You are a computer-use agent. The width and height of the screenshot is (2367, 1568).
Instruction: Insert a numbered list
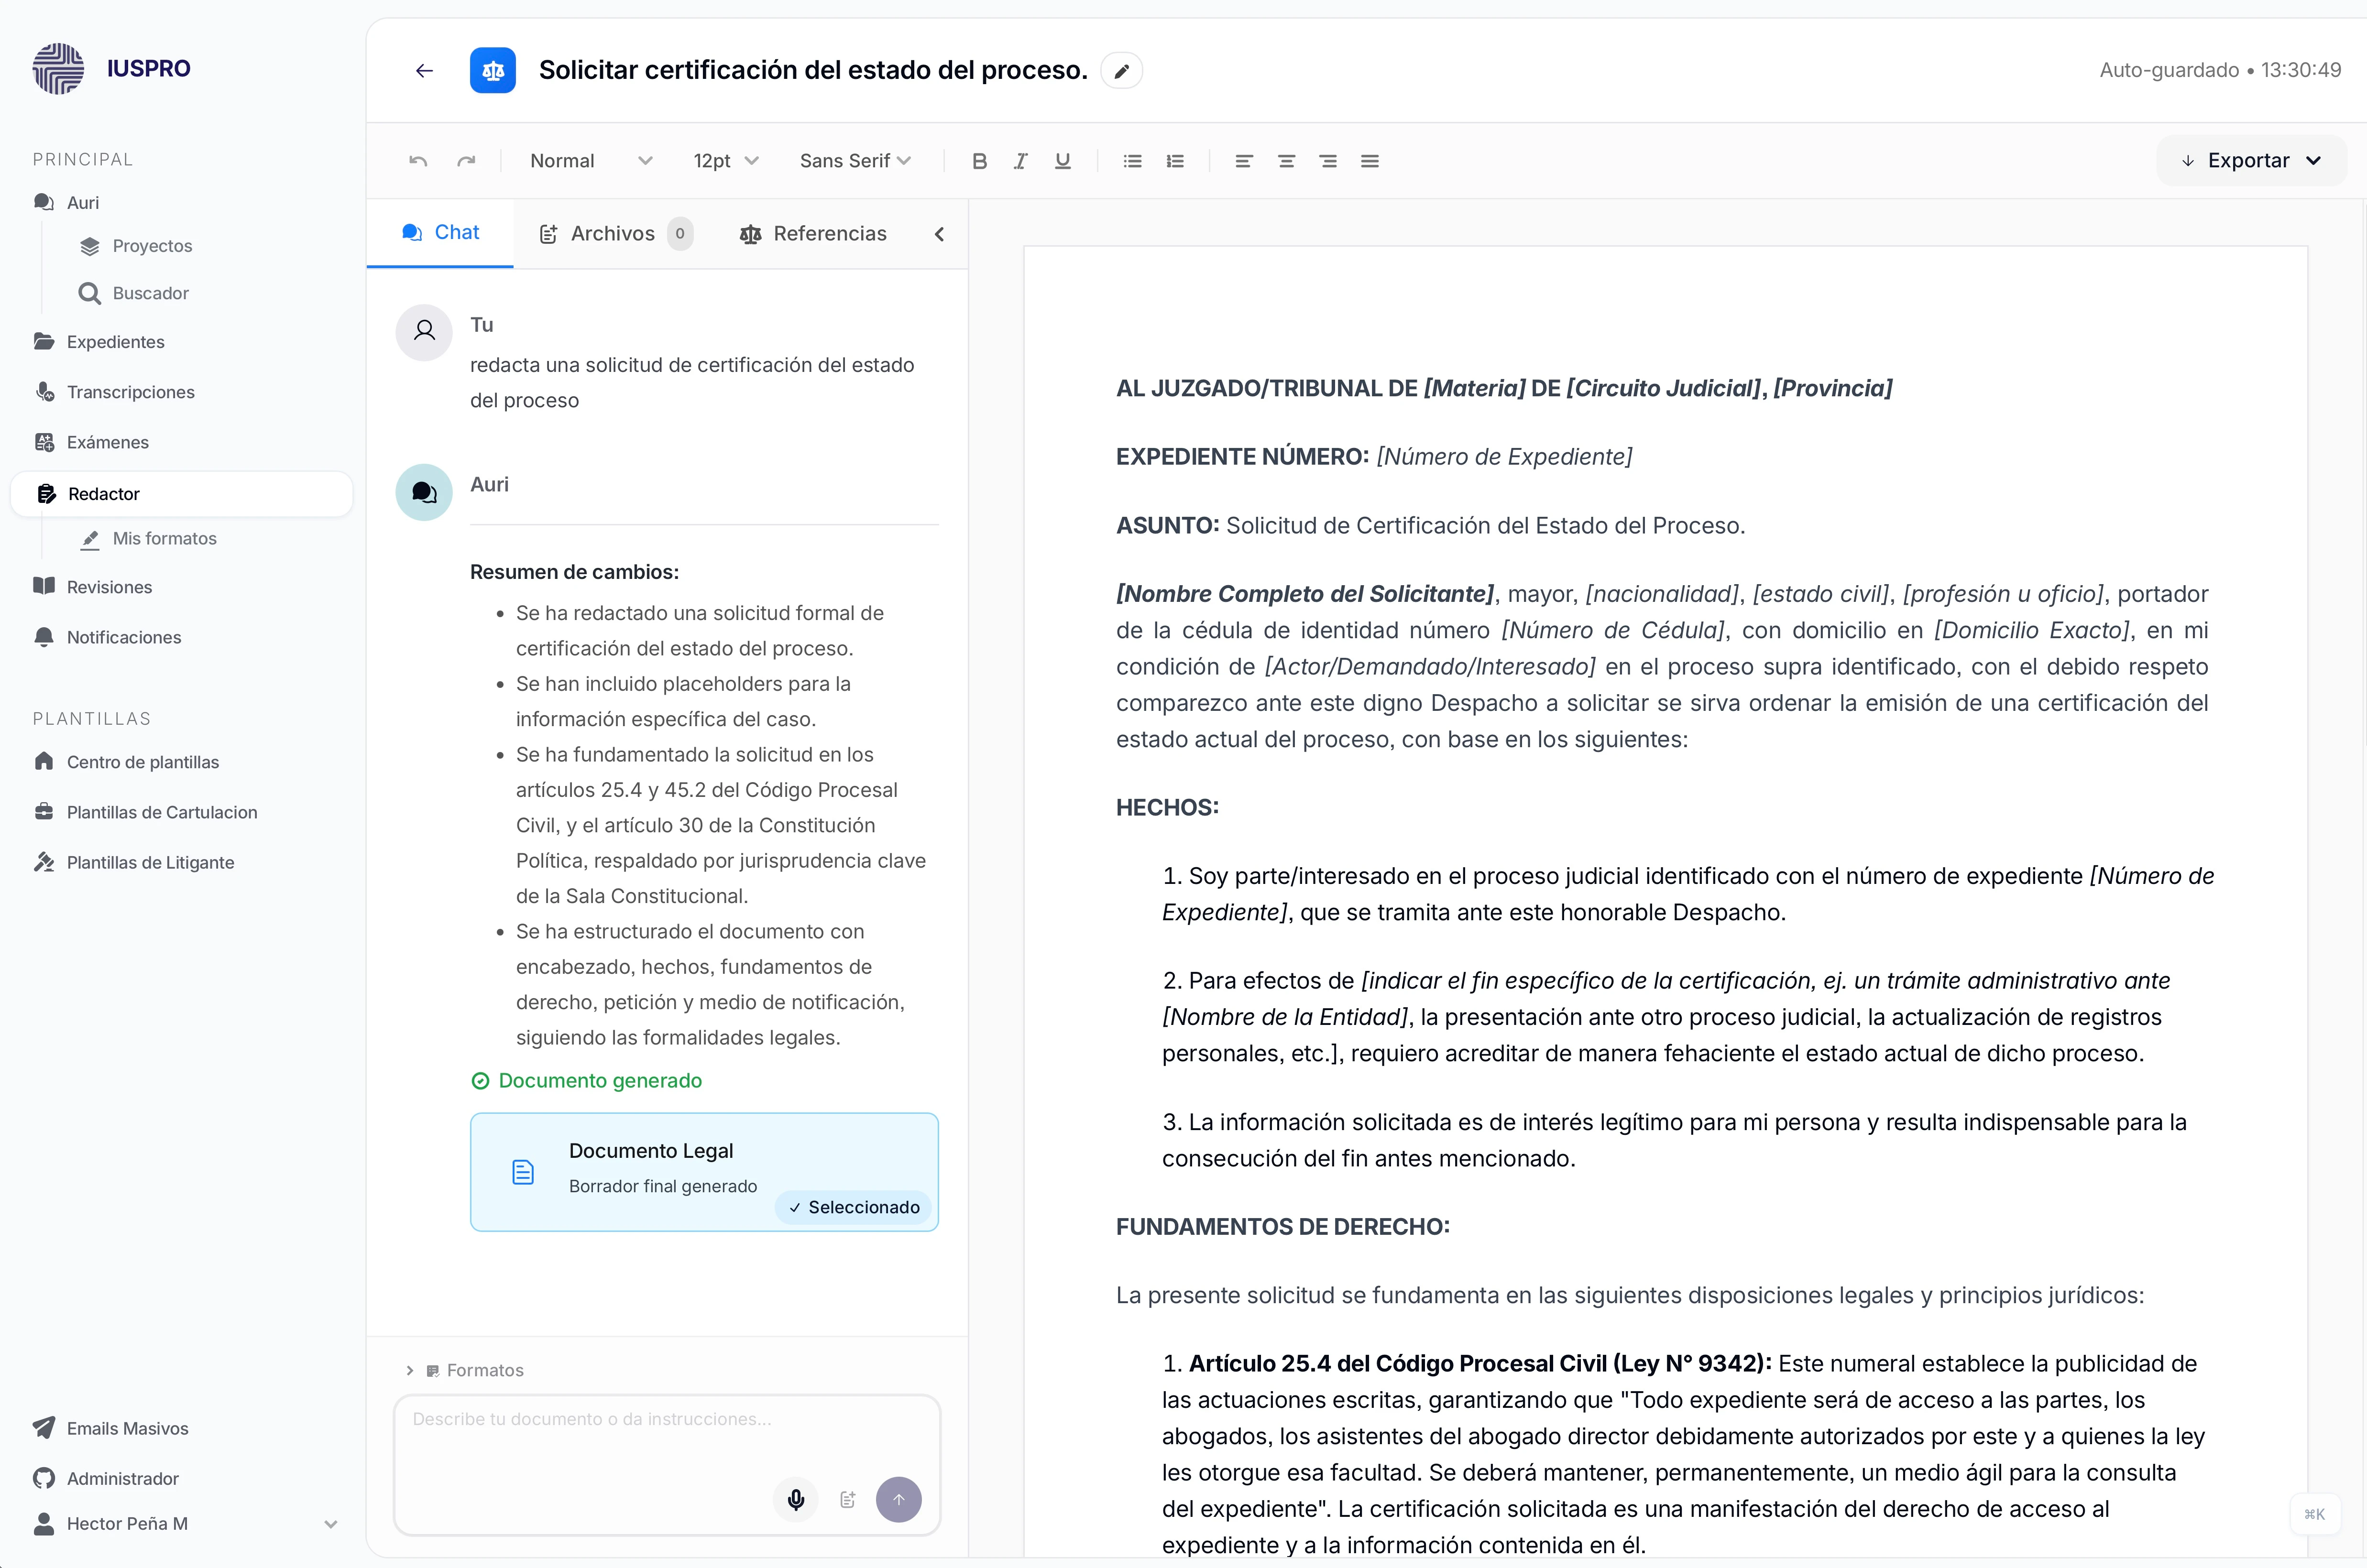coord(1175,161)
